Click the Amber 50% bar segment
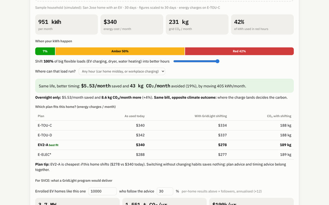Viewport: 329px width, 205px height. (120, 51)
